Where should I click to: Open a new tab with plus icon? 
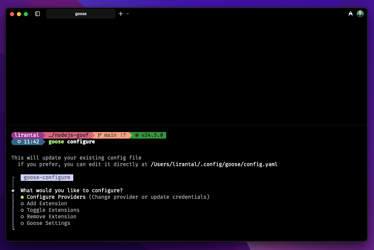tap(121, 14)
